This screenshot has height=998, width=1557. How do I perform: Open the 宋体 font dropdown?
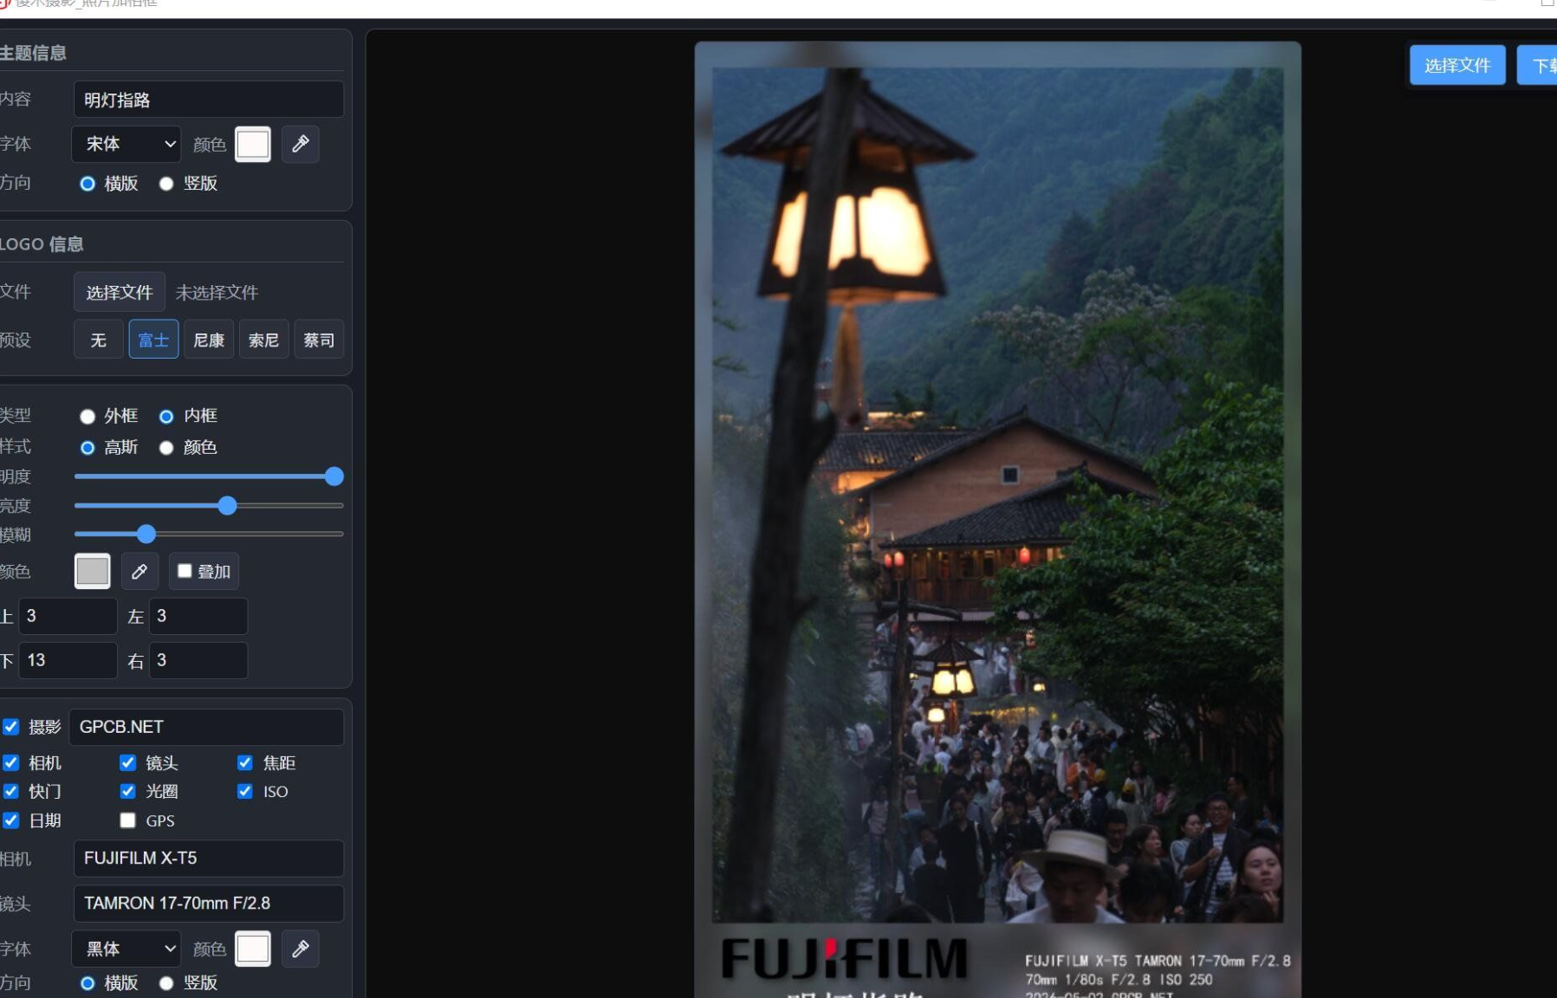(x=127, y=144)
